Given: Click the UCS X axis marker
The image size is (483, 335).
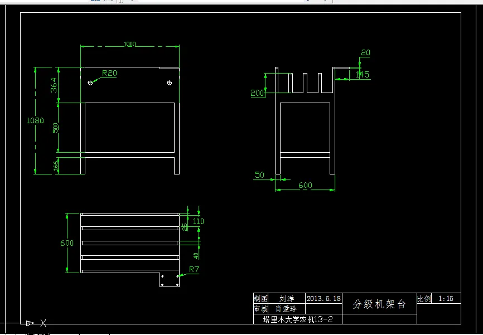Looking at the screenshot, I should point(43,323).
